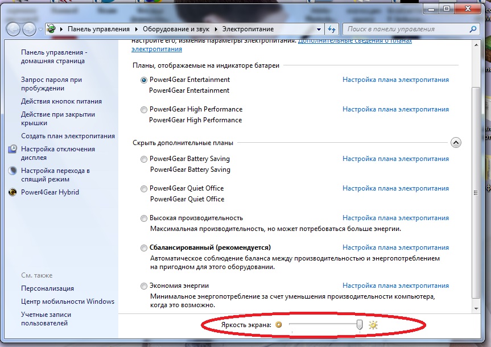Select Power4Gear Entertainment radio button
The image size is (491, 347).
point(144,80)
